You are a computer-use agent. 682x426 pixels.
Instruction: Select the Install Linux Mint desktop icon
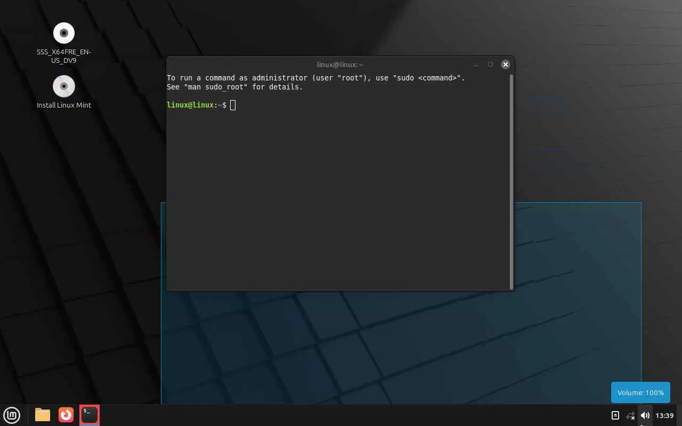pyautogui.click(x=64, y=93)
